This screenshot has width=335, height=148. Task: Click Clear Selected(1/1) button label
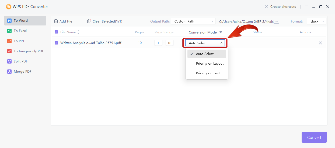tap(107, 21)
